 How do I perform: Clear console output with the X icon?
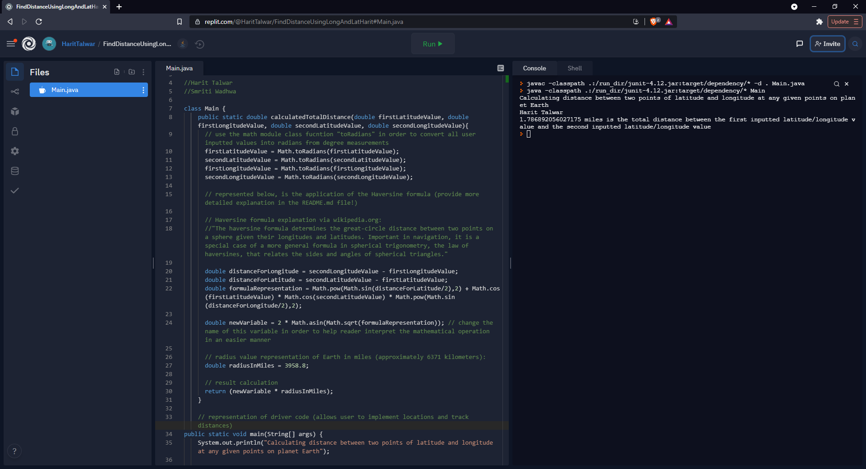tap(847, 84)
